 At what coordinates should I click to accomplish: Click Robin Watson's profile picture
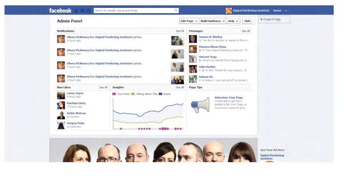click(x=61, y=115)
